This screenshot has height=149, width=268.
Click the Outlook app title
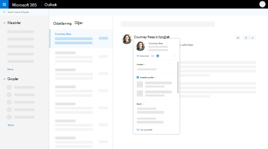[x=51, y=5]
